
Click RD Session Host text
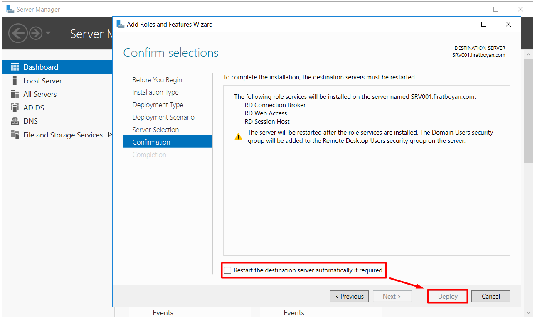267,122
